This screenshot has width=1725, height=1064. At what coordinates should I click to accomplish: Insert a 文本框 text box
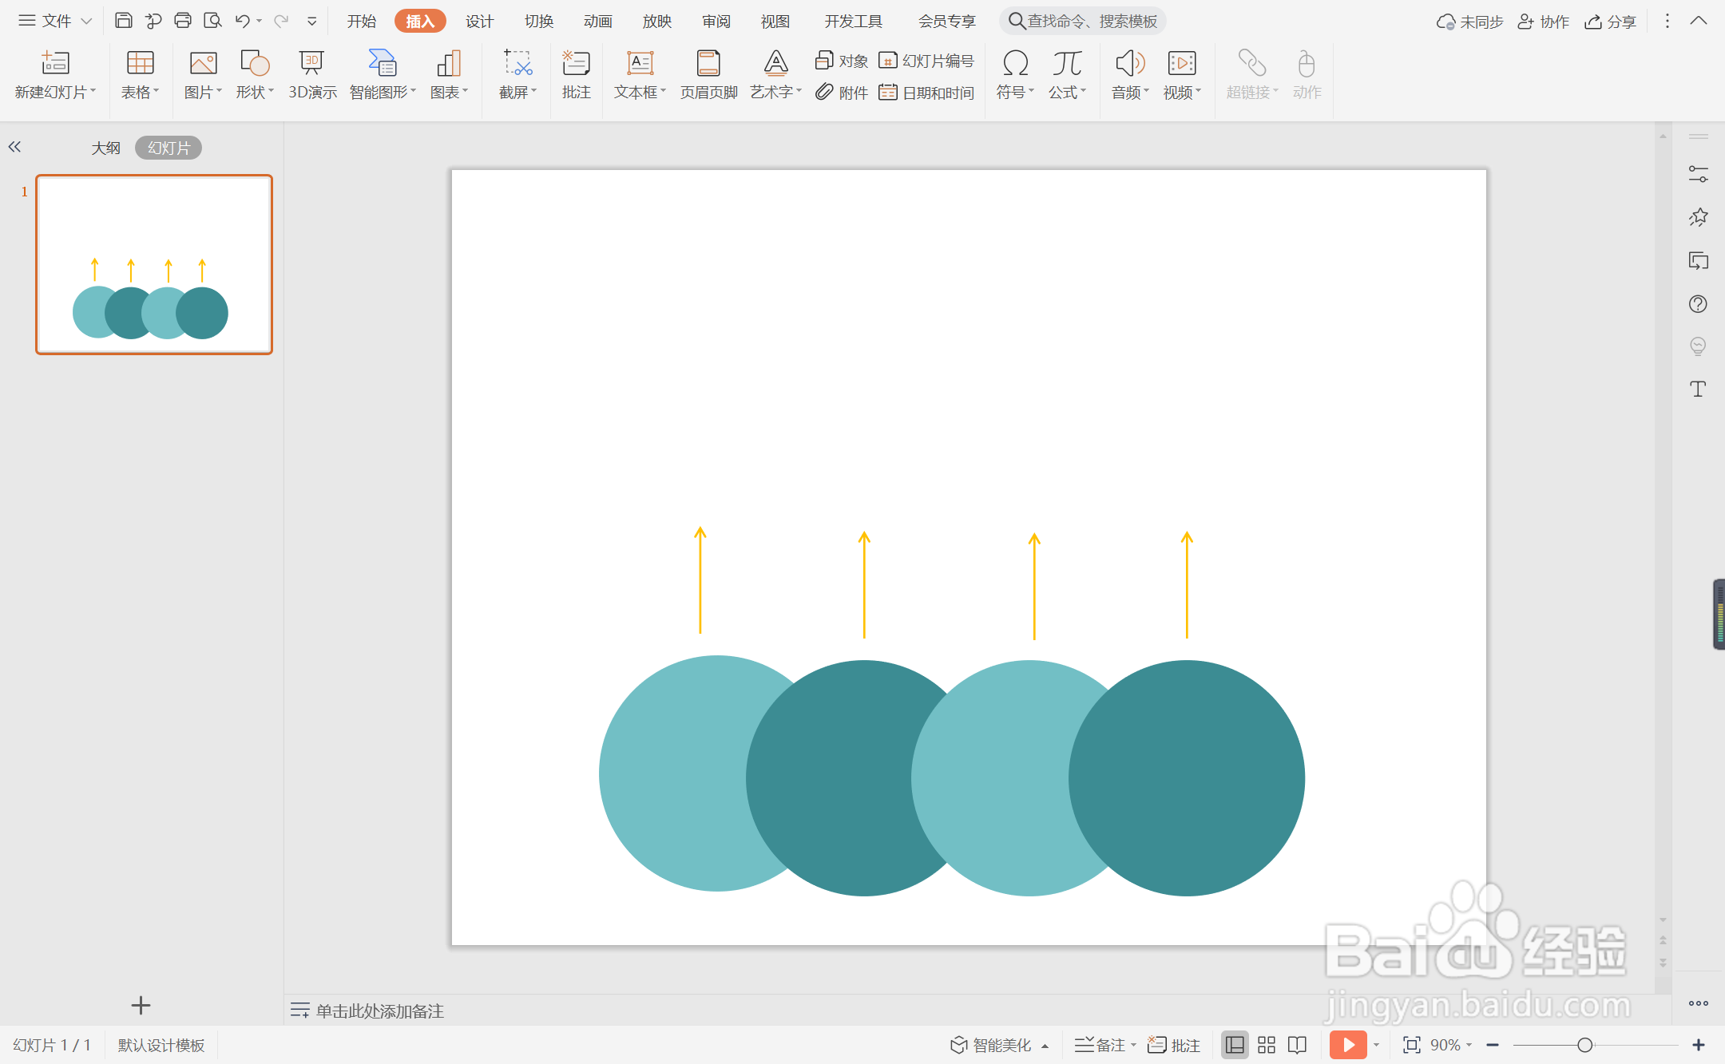[x=640, y=75]
